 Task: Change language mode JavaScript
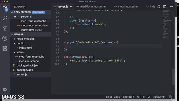(x=159, y=97)
